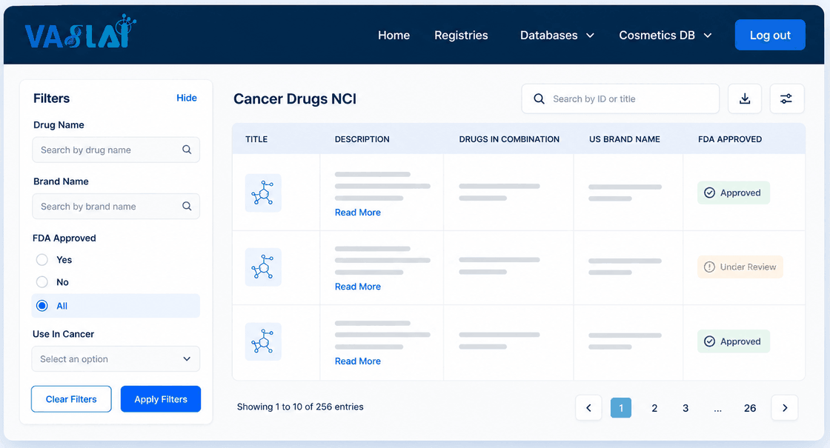Click the VASLAI logo
This screenshot has width=830, height=448.
(81, 32)
